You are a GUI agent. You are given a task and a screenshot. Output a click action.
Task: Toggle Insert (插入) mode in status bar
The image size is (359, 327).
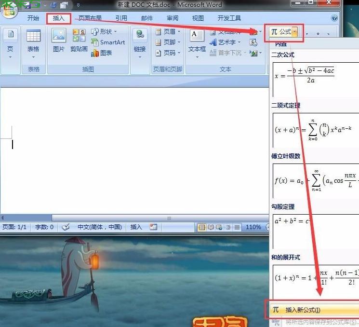coord(136,227)
